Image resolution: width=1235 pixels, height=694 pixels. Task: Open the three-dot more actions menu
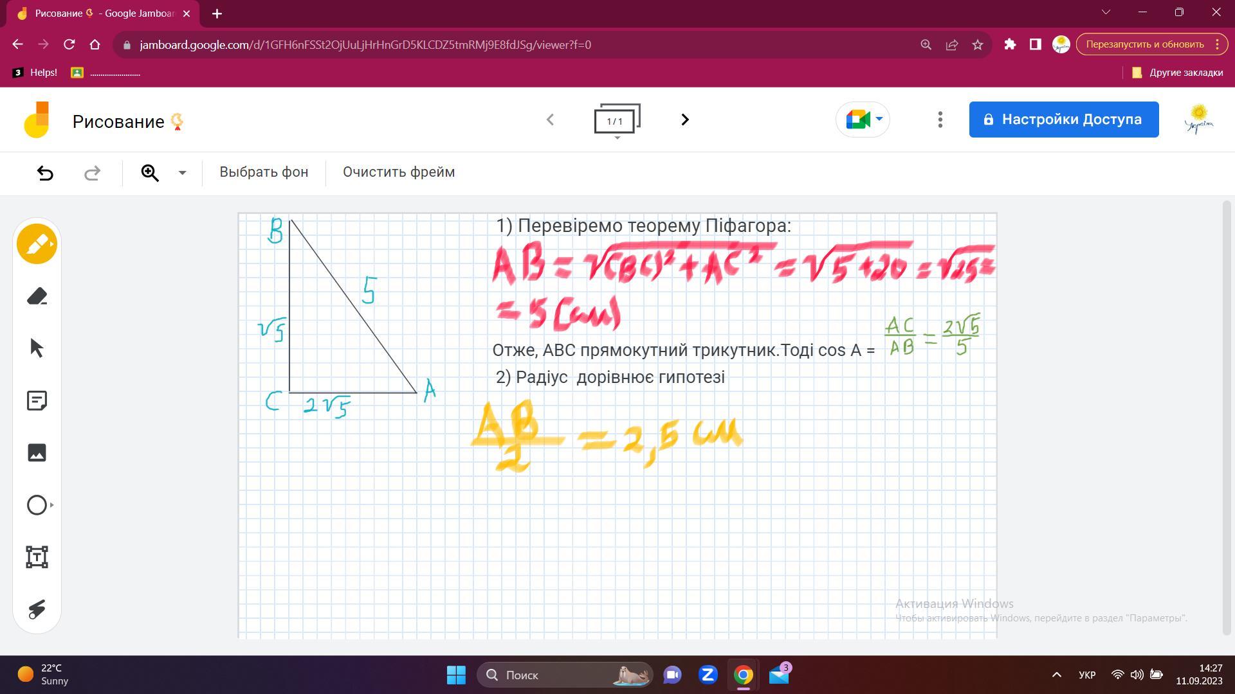coord(940,120)
